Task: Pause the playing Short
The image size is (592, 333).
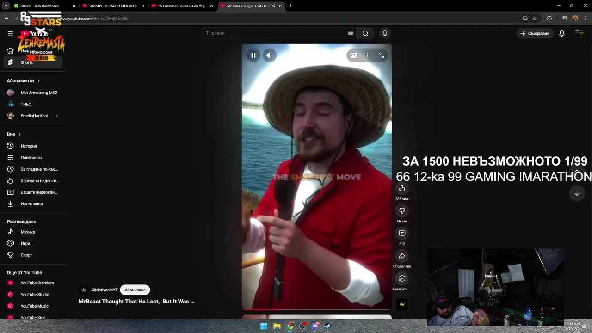Action: (253, 55)
